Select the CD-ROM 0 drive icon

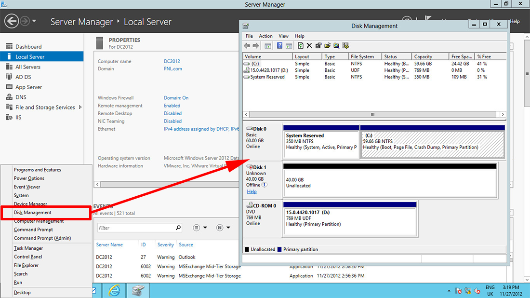250,205
